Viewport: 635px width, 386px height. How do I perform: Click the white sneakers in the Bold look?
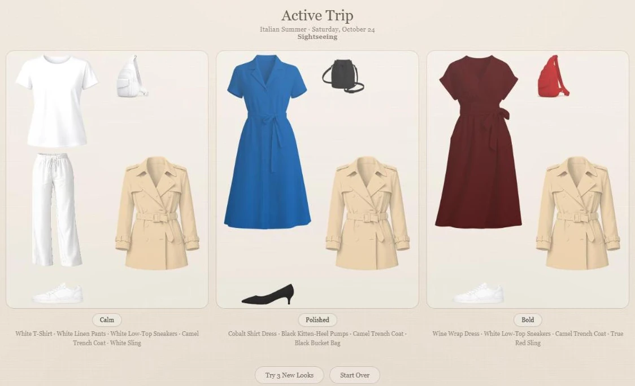click(479, 293)
